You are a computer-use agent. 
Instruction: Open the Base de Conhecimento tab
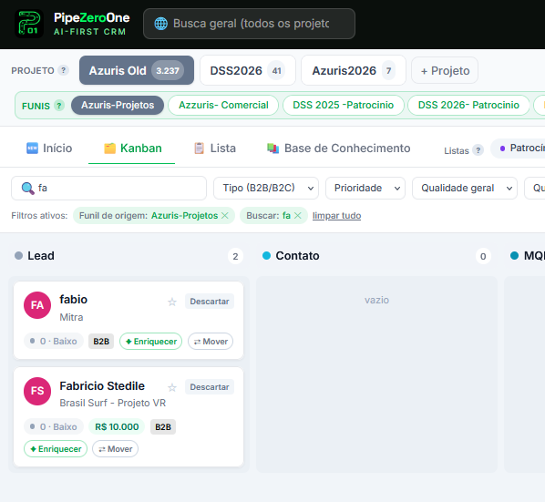pyautogui.click(x=338, y=149)
